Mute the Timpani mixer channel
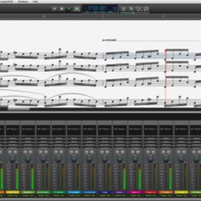Viewport: 201px width, 201px height. 164,152
